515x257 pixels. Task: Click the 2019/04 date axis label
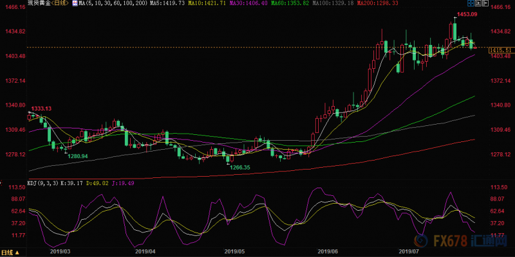point(145,252)
